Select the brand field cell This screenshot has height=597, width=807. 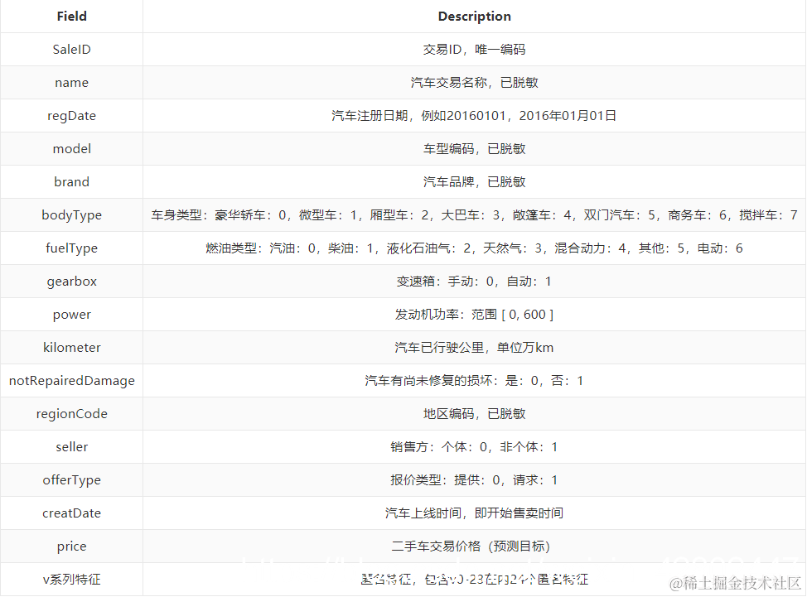[71, 181]
